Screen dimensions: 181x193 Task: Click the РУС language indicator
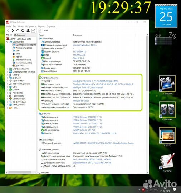[156, 190]
